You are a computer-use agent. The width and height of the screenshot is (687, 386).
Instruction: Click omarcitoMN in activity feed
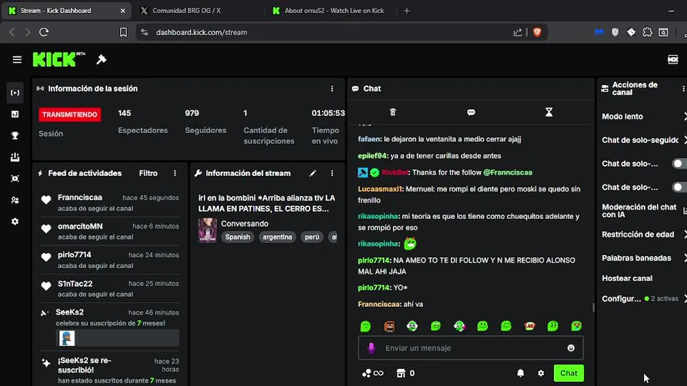[80, 226]
